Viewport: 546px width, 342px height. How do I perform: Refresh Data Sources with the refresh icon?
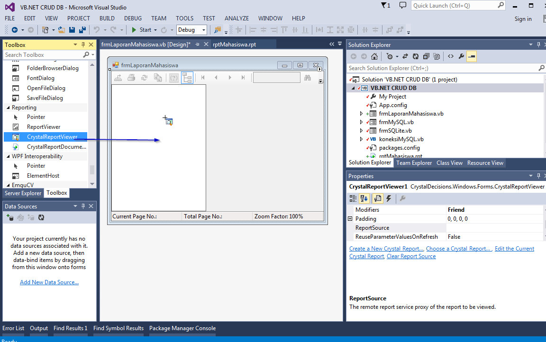(x=41, y=217)
